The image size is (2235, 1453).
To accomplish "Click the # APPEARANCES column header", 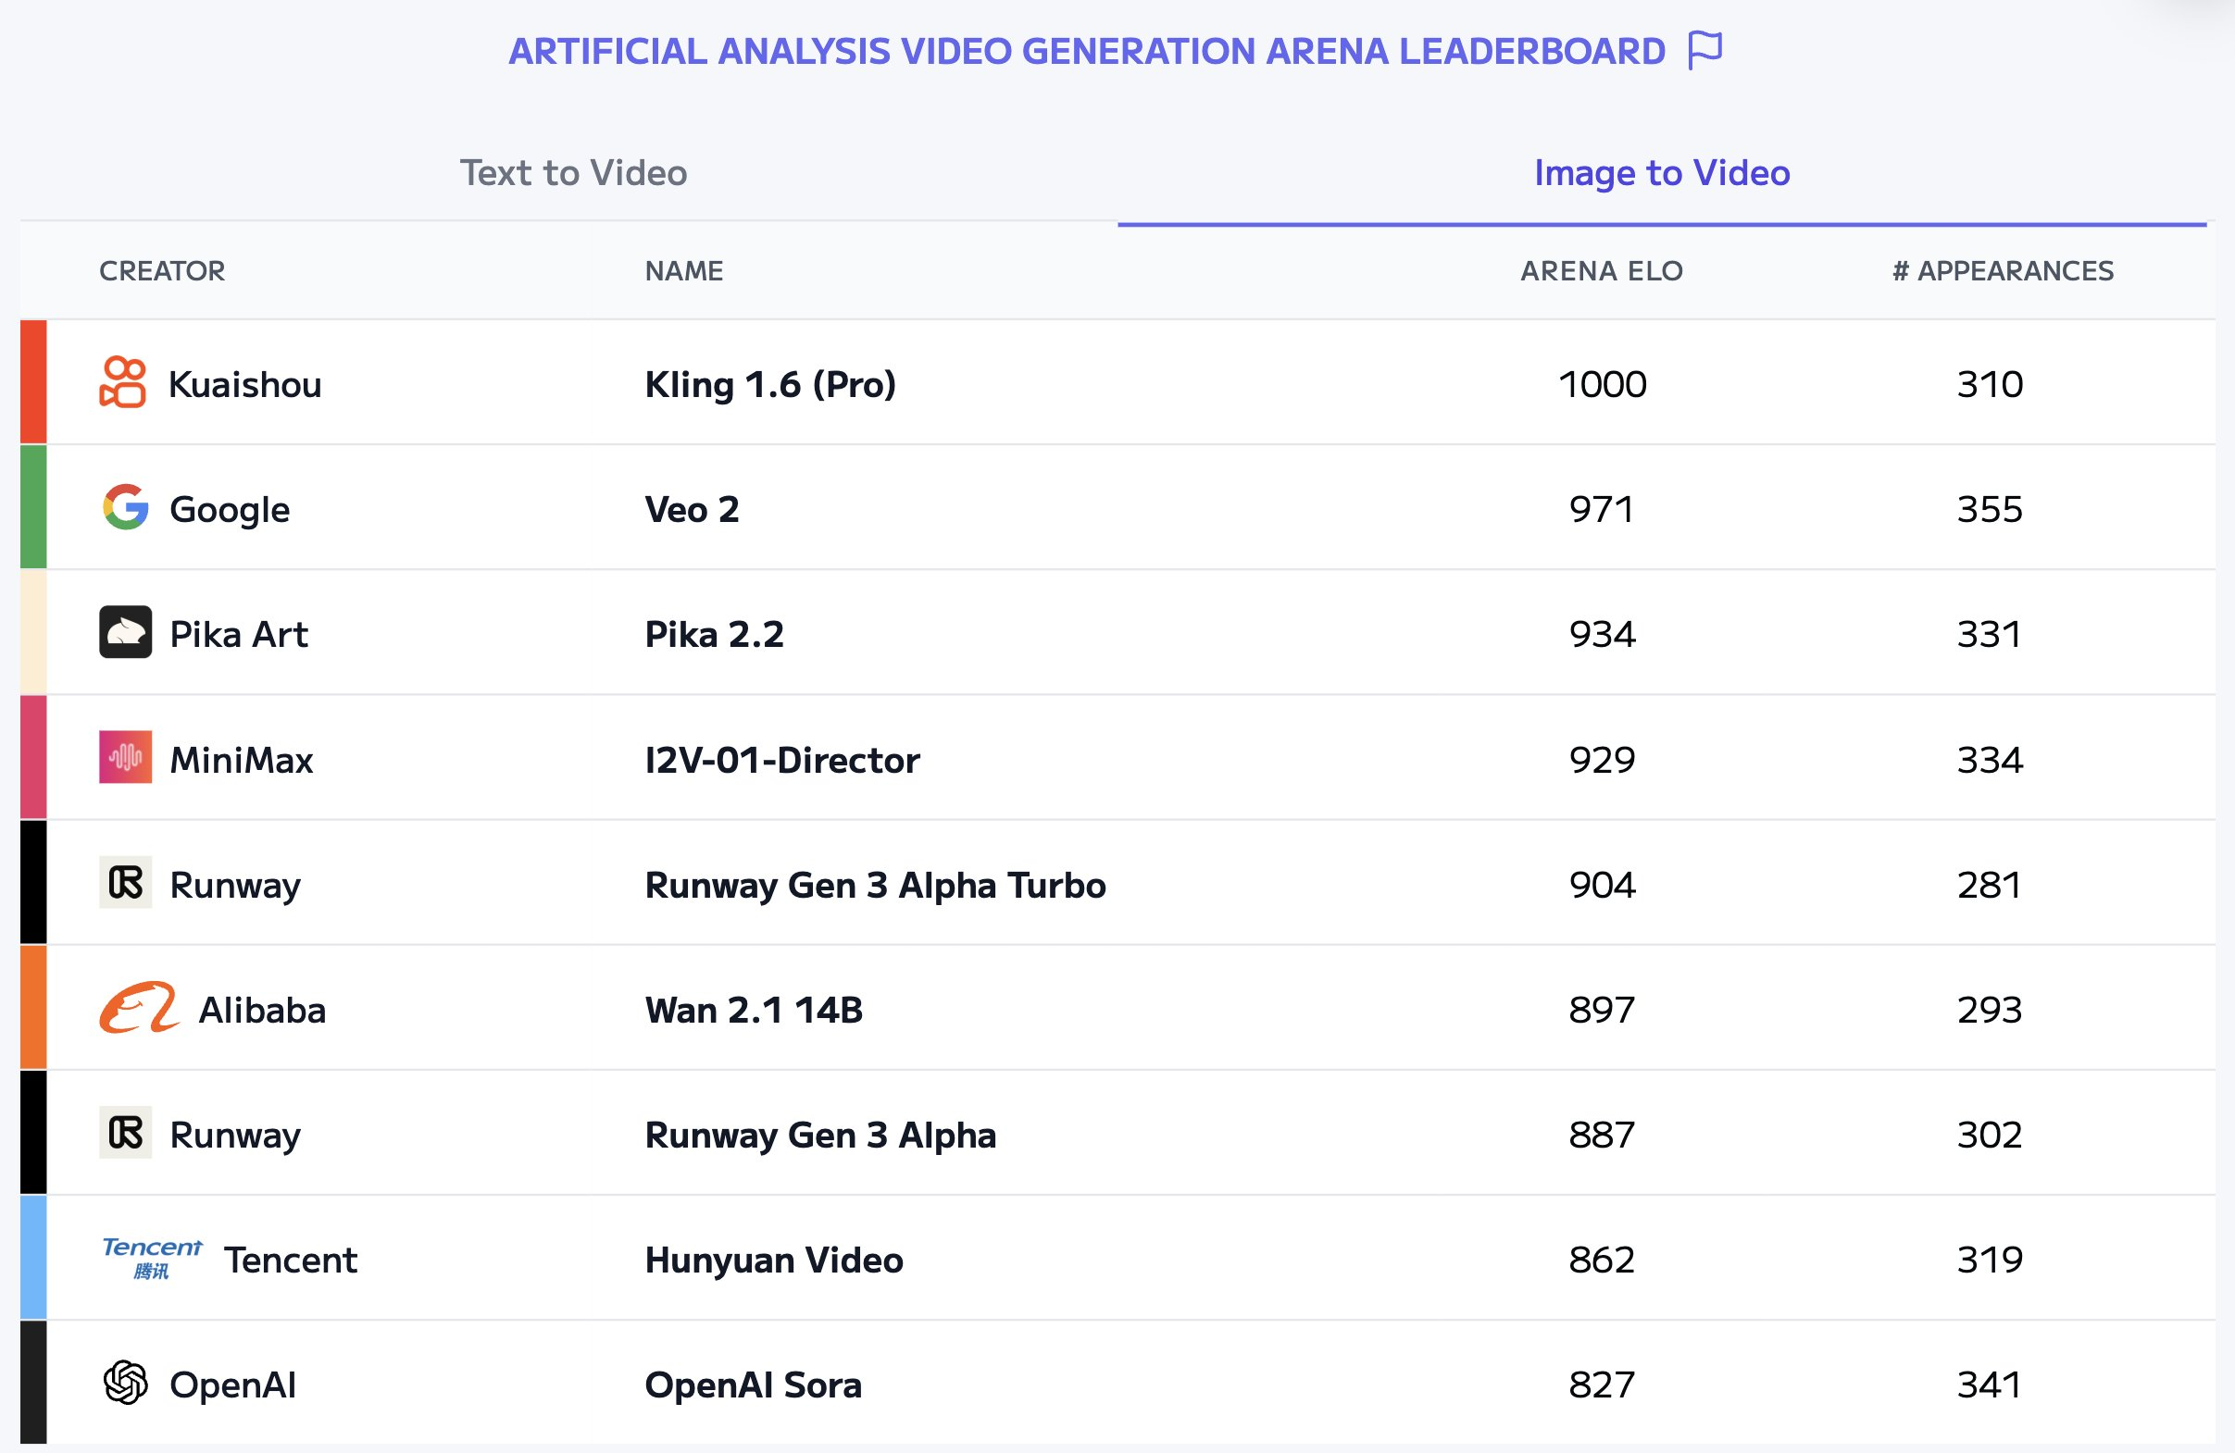I will [2002, 271].
